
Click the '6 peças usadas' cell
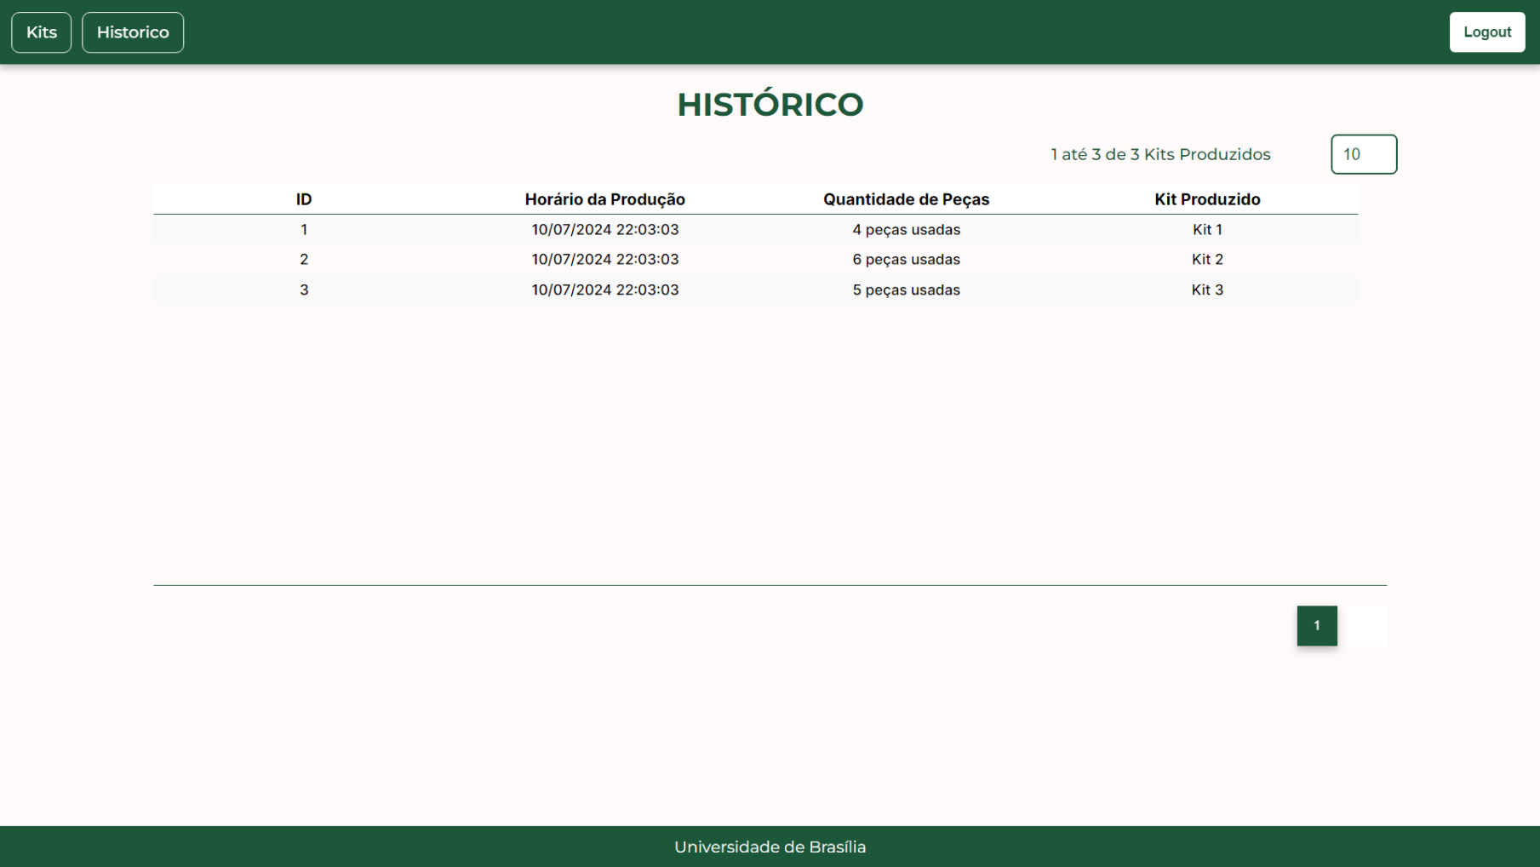point(906,260)
